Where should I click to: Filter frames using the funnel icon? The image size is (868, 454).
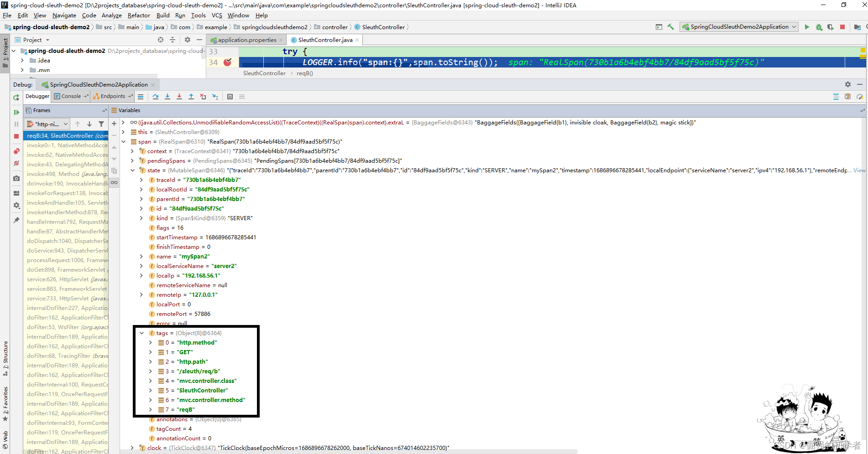point(101,124)
